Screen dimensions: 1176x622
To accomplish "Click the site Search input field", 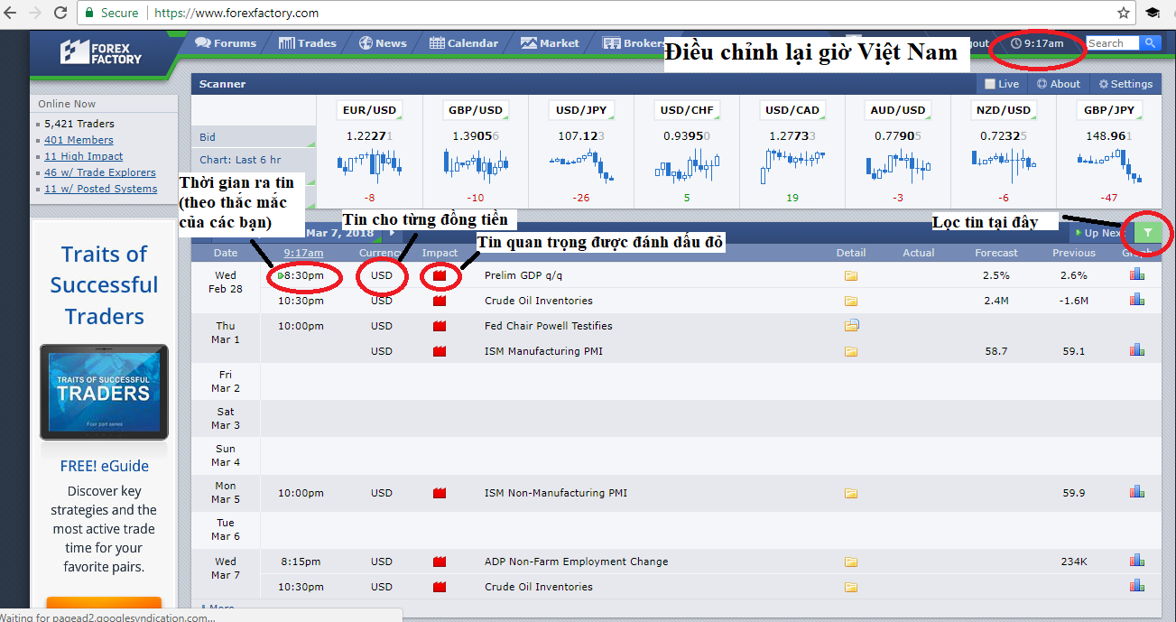I will [1111, 43].
